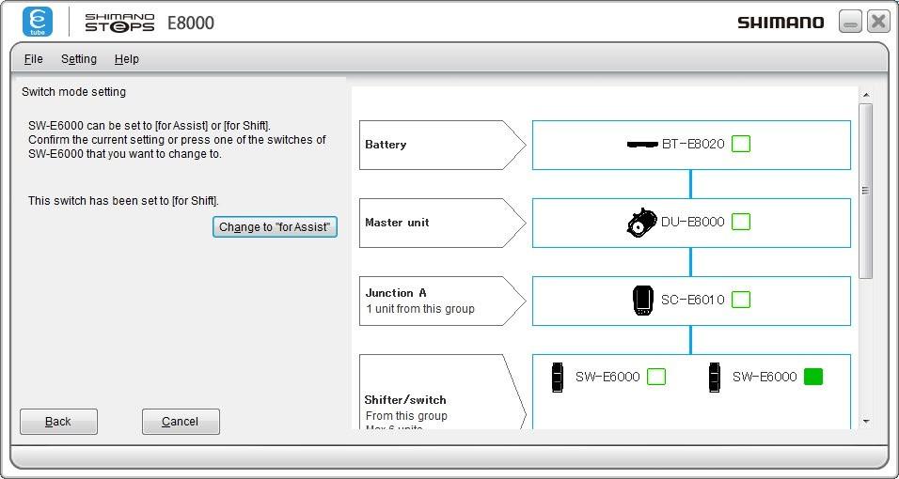
Task: Toggle the SC-E6010 status box
Action: [741, 300]
